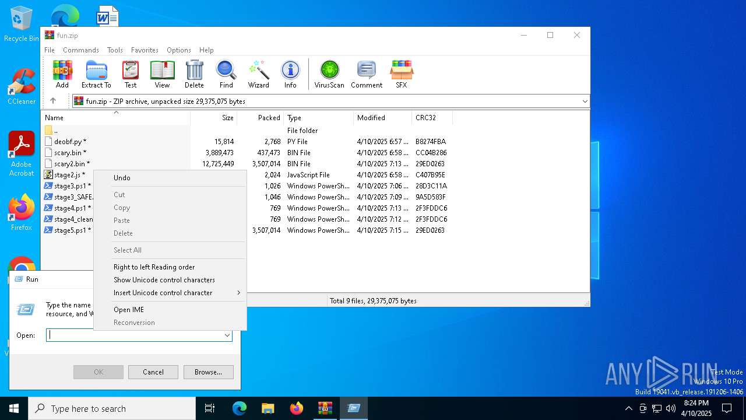The width and height of the screenshot is (746, 420).
Task: Expand the Run dialog Open dropdown
Action: (227, 335)
